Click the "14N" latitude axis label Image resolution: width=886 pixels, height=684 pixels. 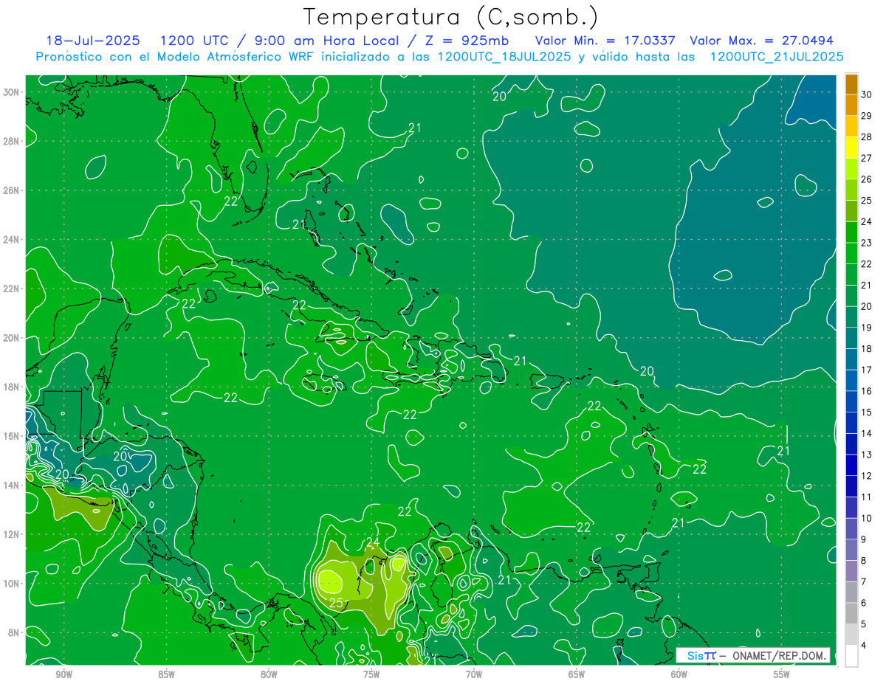click(11, 486)
